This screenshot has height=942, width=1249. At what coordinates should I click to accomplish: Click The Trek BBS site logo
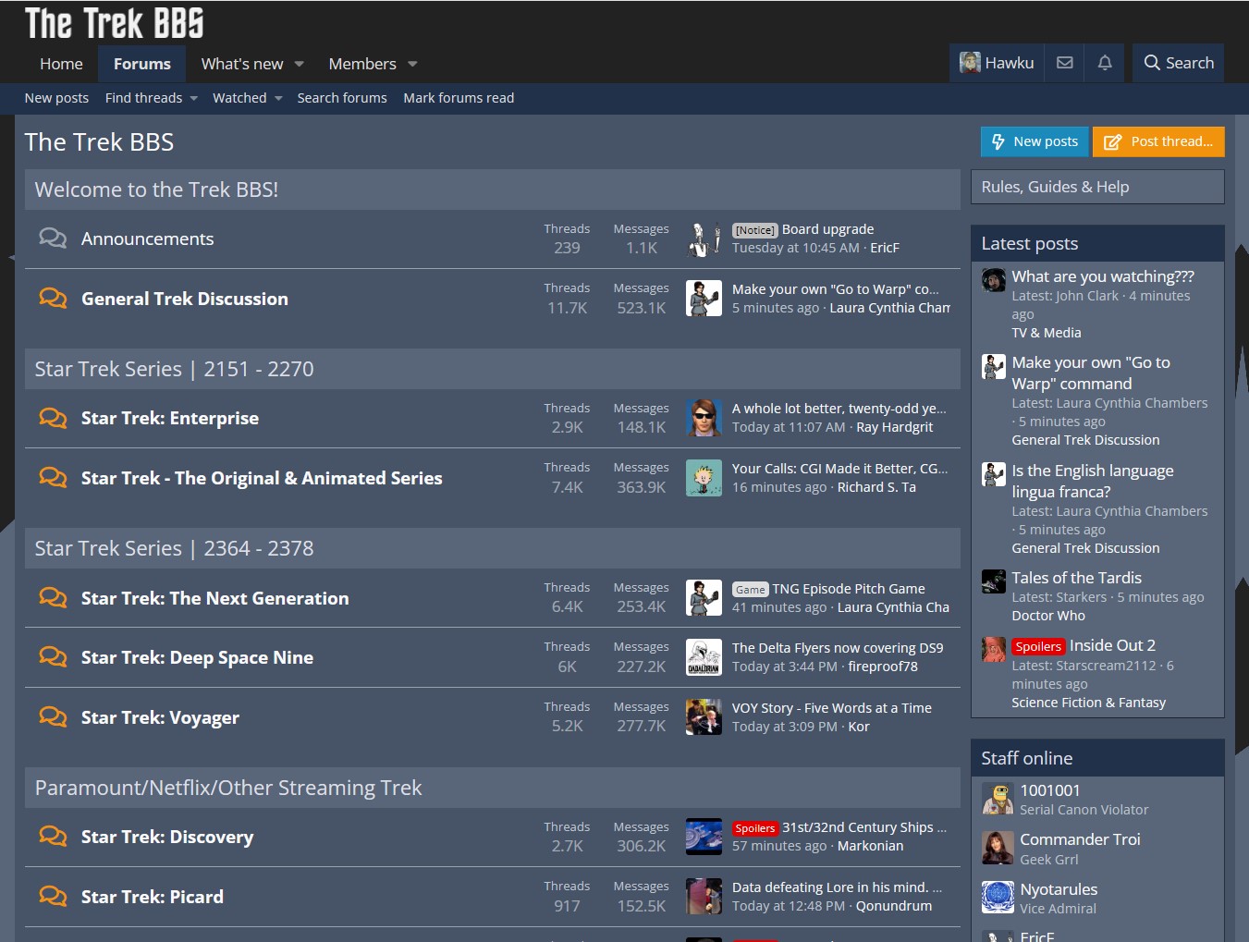click(114, 23)
